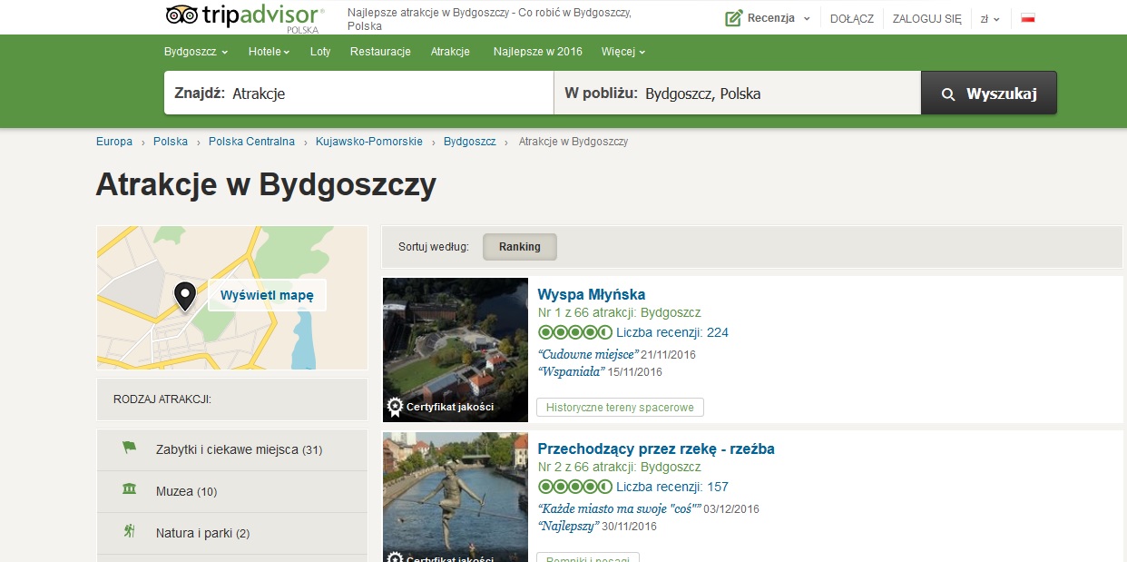1127x562 pixels.
Task: Open the Restauracje menu item
Action: 380,52
